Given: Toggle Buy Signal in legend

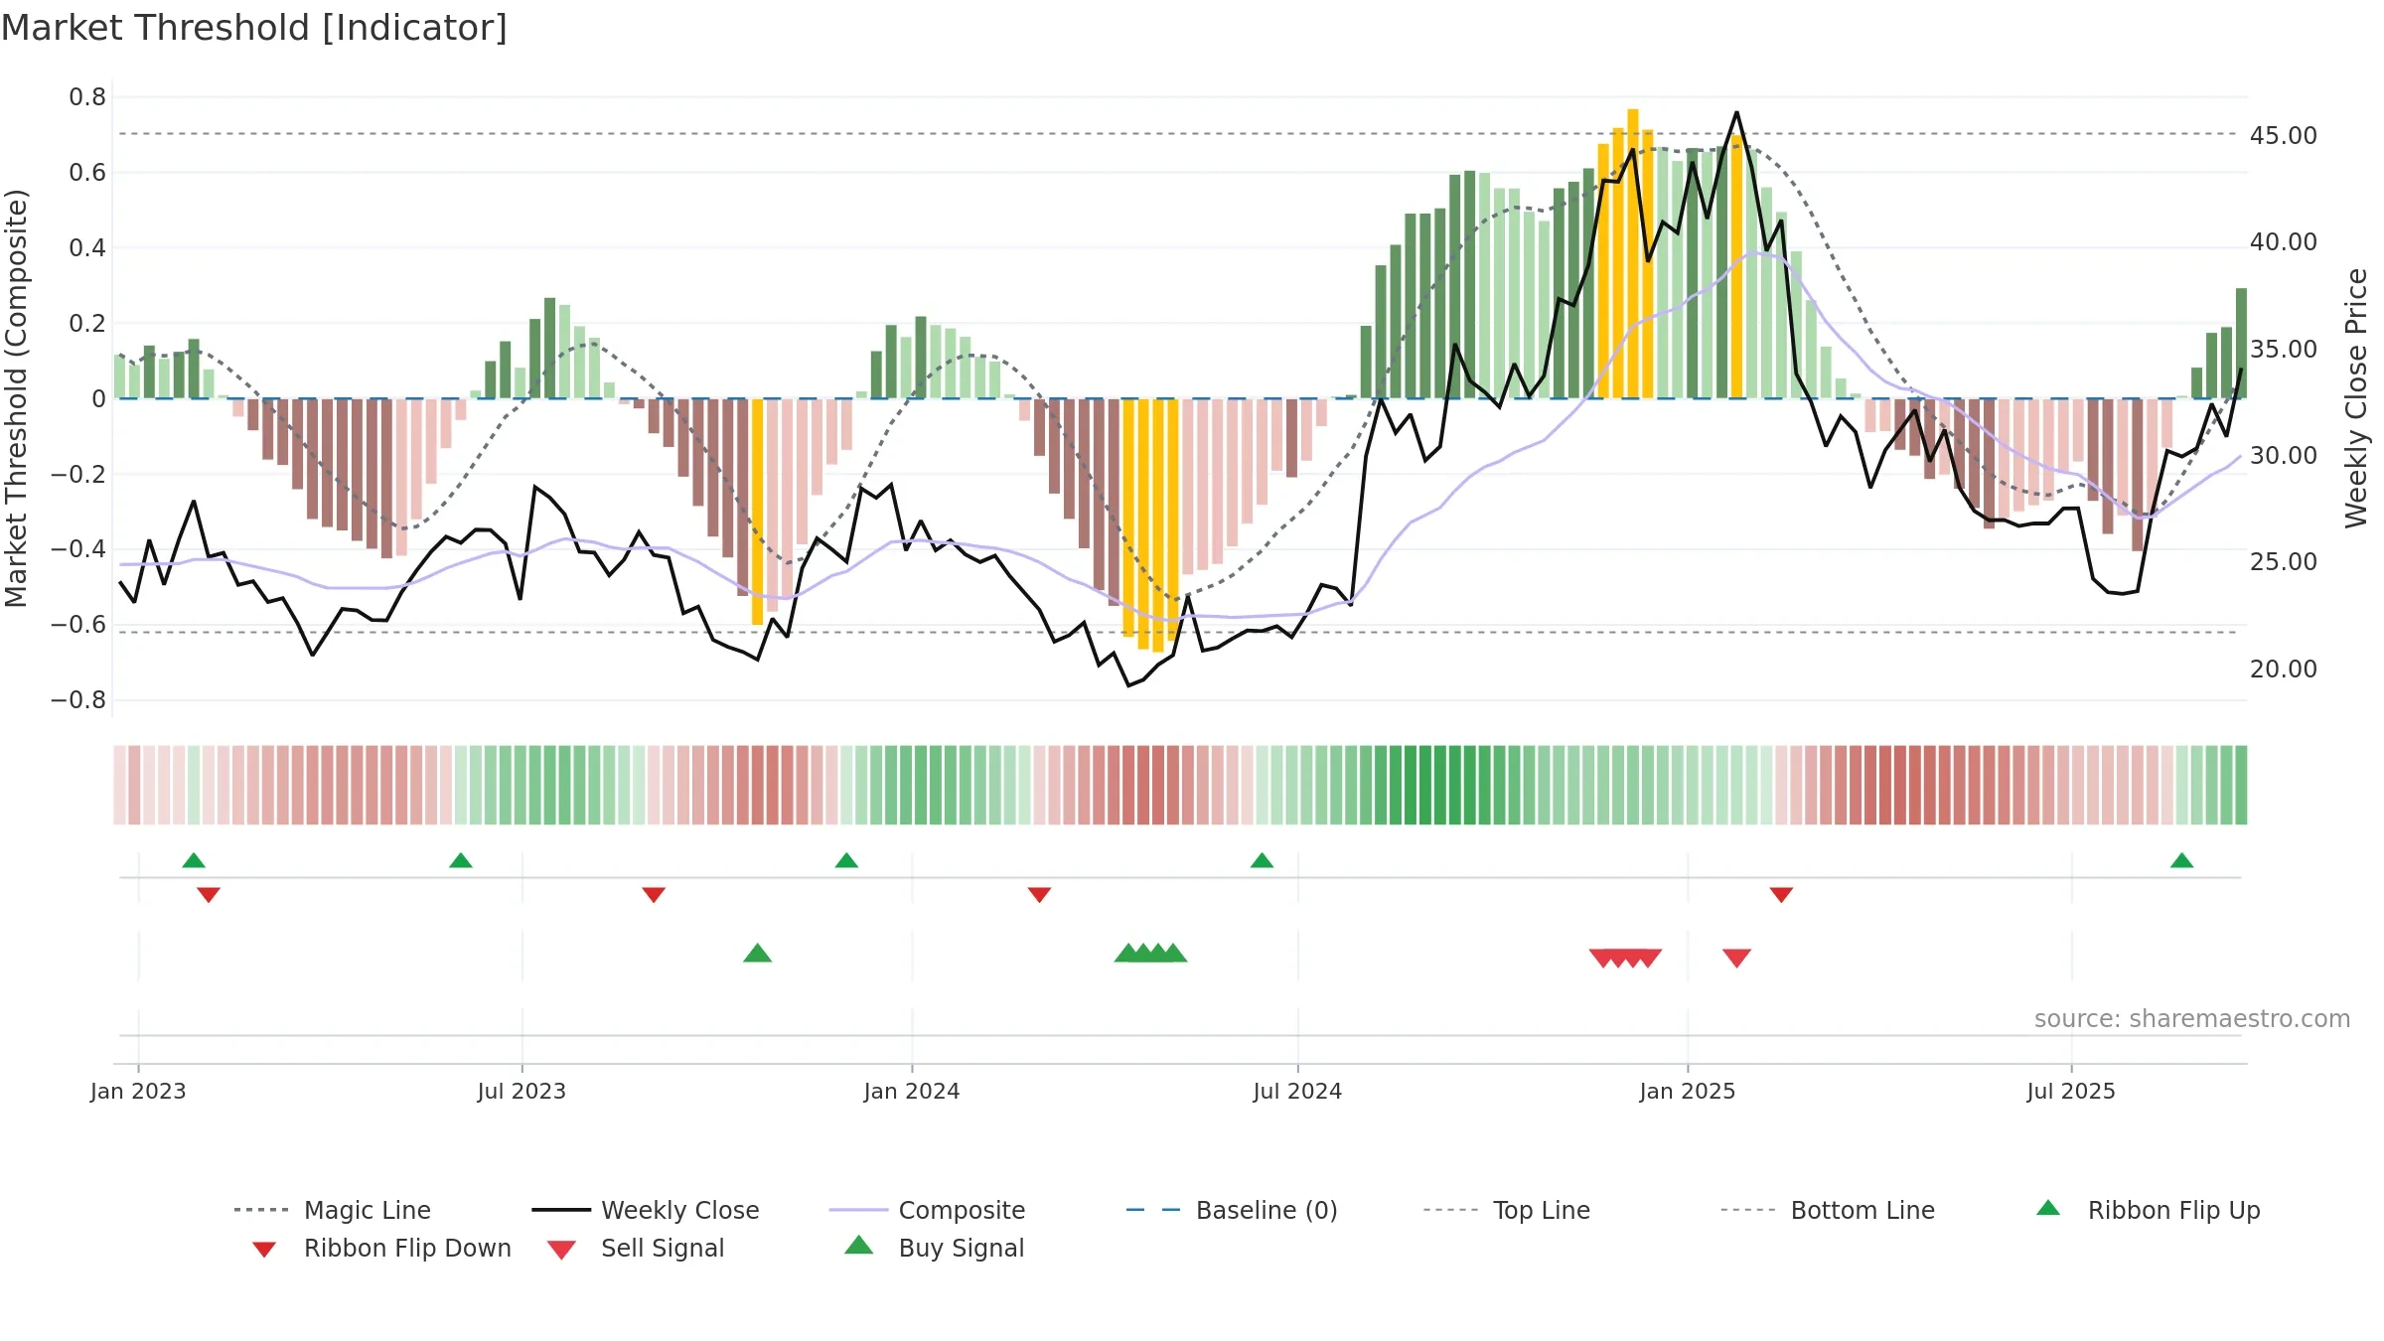Looking at the screenshot, I should (934, 1248).
